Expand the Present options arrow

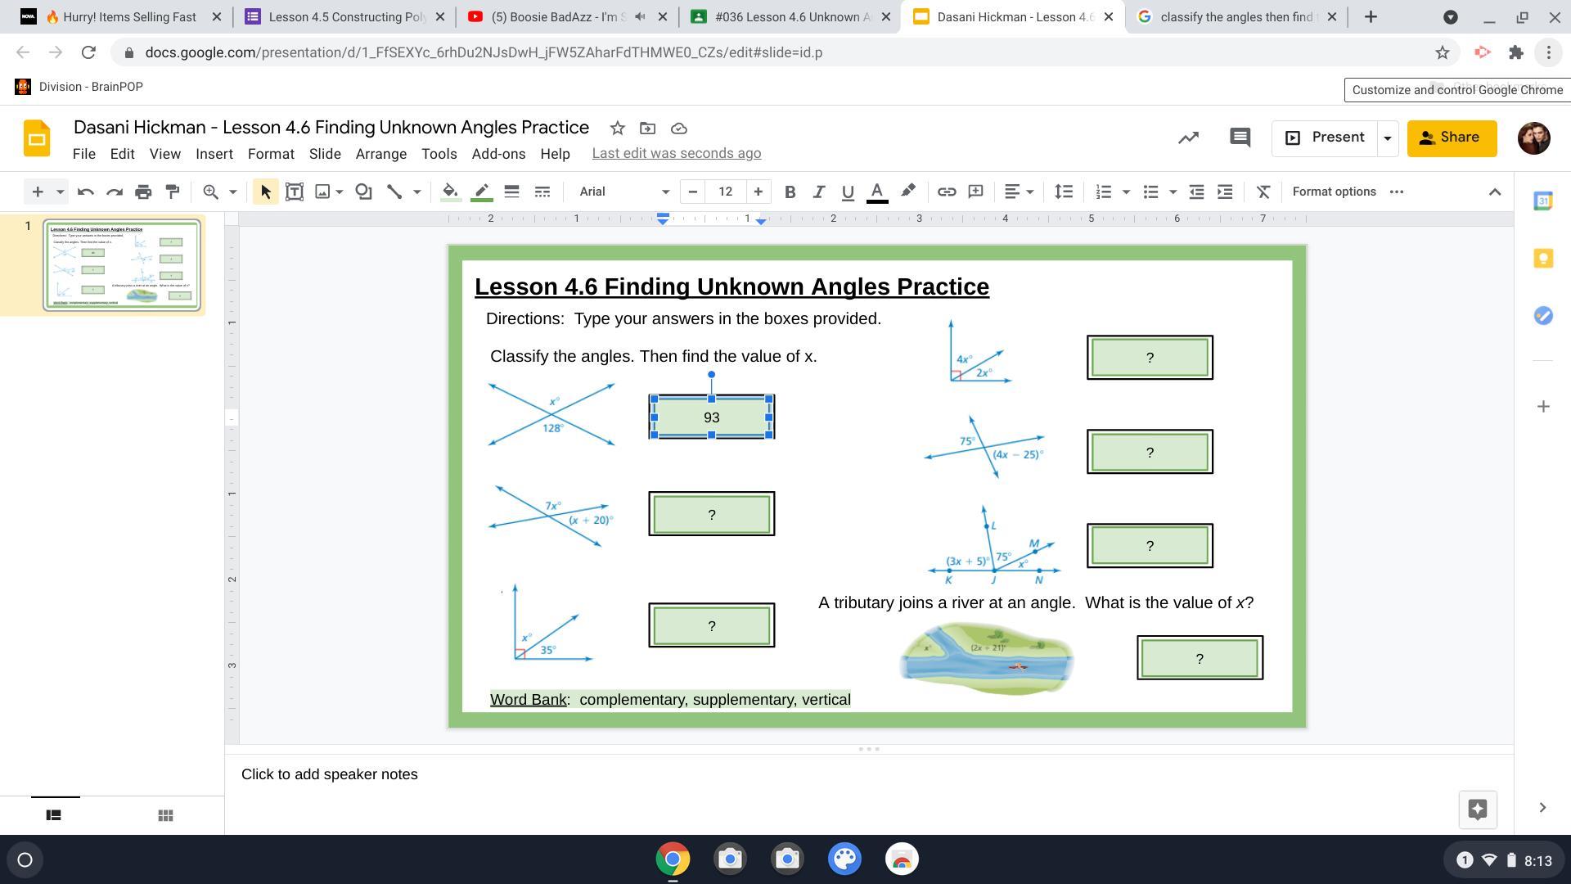pyautogui.click(x=1388, y=138)
